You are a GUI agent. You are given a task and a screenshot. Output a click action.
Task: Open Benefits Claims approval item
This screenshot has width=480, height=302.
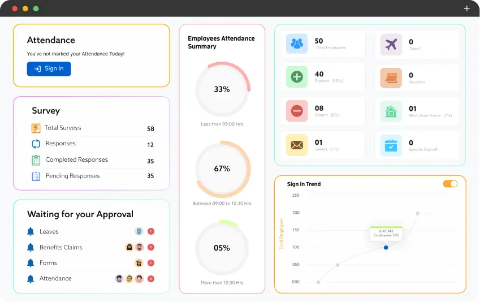(60, 247)
